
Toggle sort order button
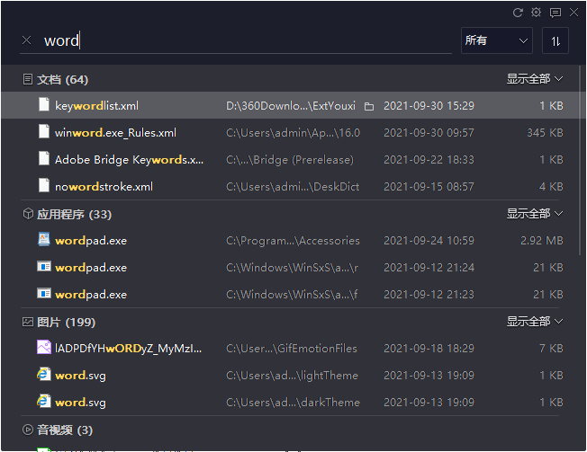[555, 40]
